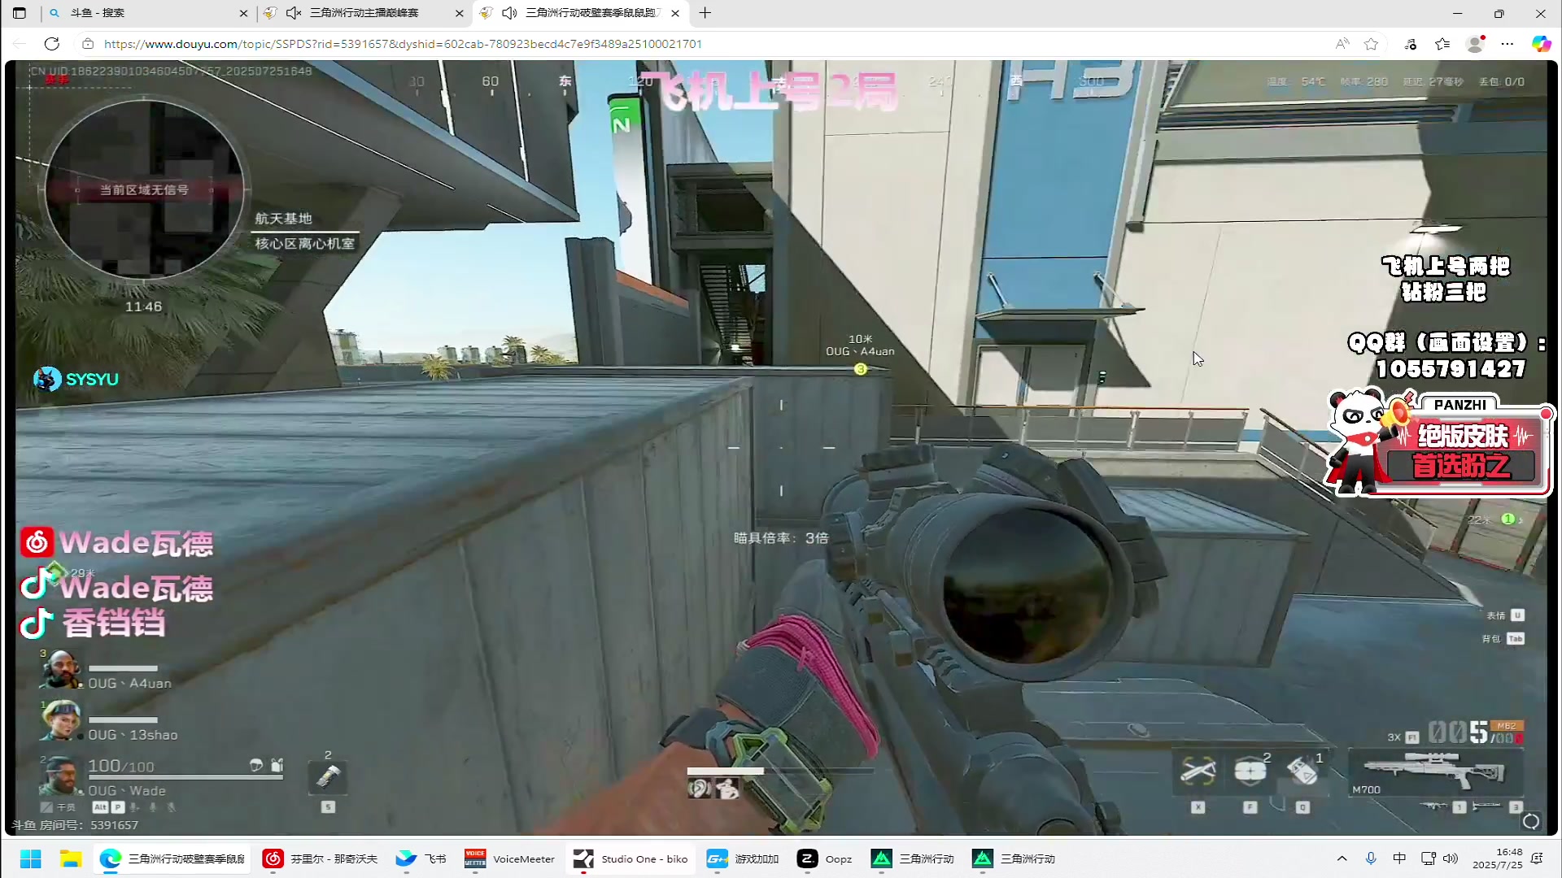Click the armor plate item slot

pyautogui.click(x=1250, y=770)
